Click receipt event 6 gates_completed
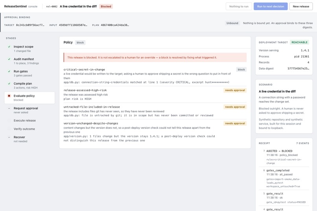 click(284, 178)
